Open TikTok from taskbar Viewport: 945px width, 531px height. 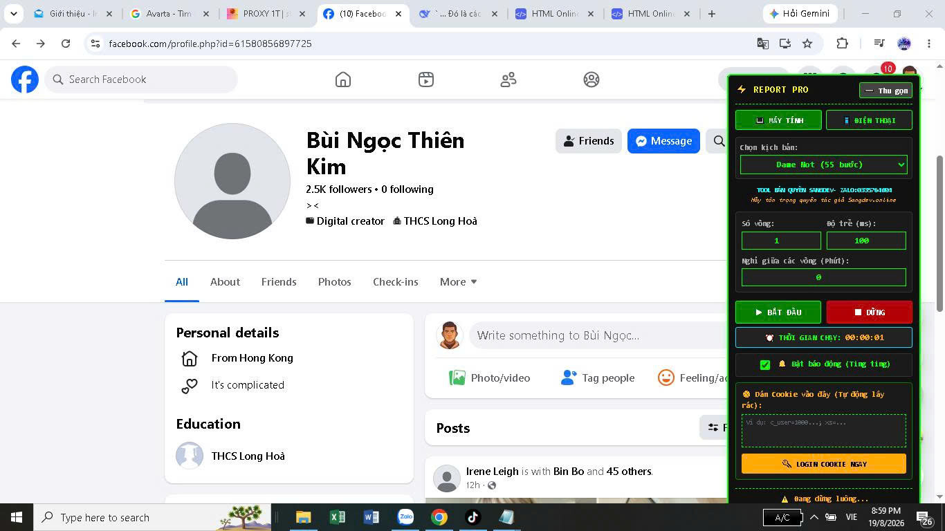pos(473,517)
